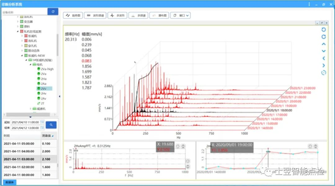Click the down chevron to tilt chart
Image resolution: width=335 pixels, height=186 pixels.
coord(323,51)
